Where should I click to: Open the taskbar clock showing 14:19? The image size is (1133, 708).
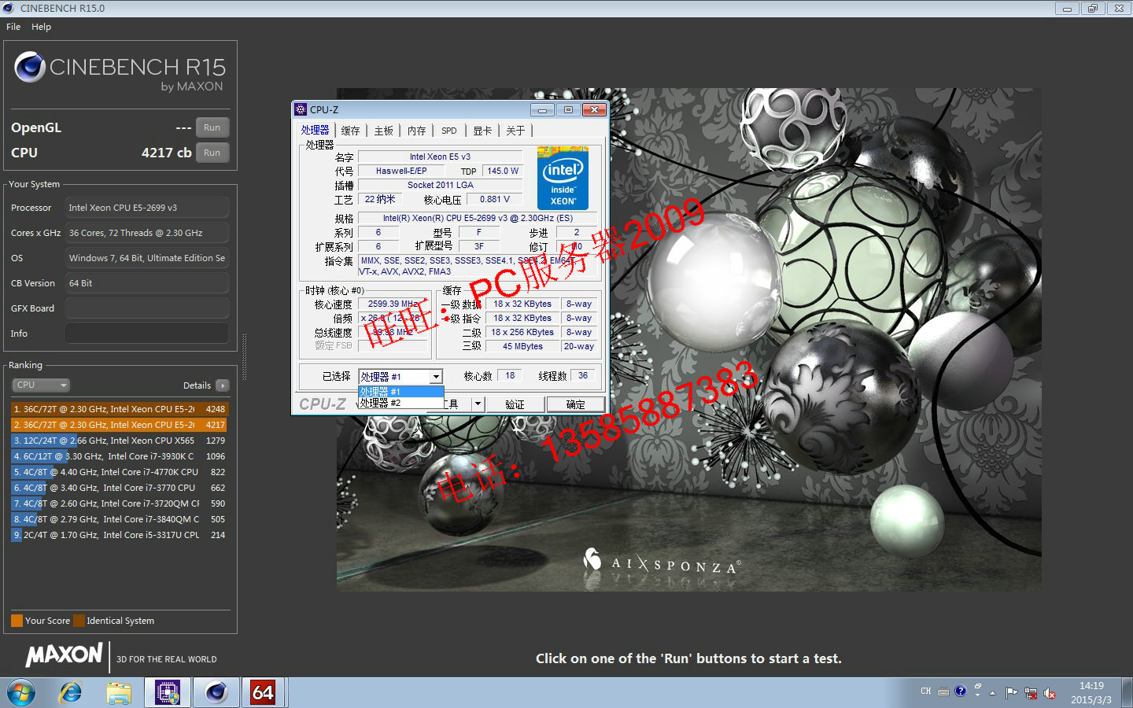[1091, 693]
